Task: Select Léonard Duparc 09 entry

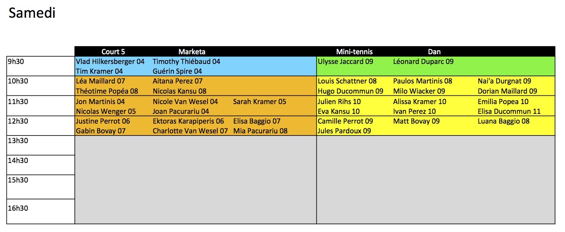Action: (423, 61)
